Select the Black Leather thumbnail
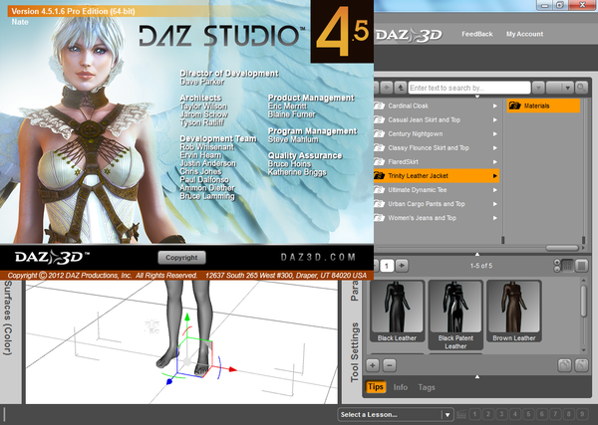Screen dimensions: 598x425 coord(397,311)
